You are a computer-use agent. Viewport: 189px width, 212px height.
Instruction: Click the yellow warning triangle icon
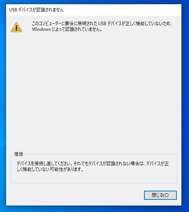coord(16,27)
